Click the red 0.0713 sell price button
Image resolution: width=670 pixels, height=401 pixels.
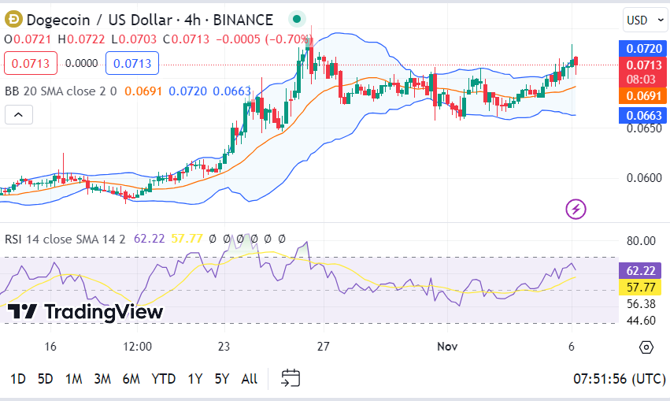pyautogui.click(x=31, y=63)
